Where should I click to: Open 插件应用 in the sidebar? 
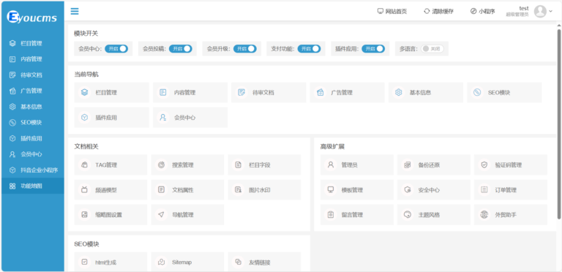[33, 138]
